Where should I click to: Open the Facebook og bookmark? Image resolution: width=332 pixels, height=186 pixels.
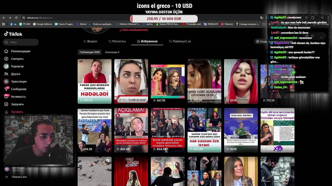point(13,24)
